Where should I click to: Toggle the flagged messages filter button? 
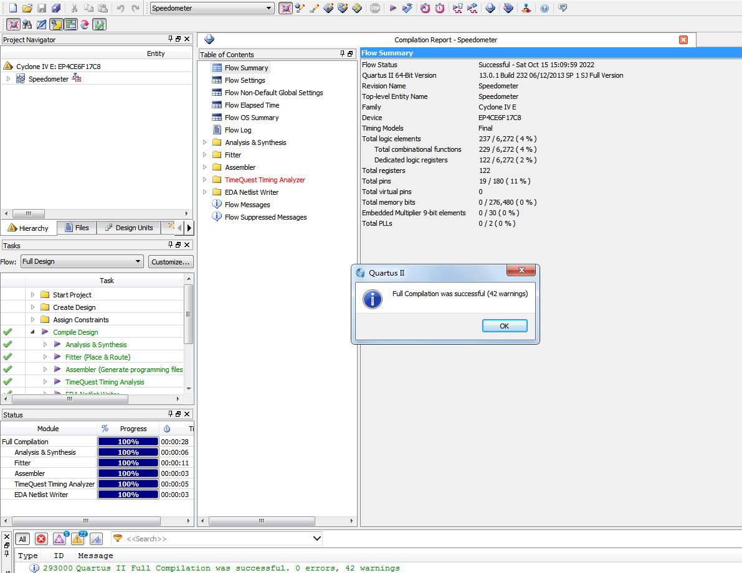coord(96,539)
